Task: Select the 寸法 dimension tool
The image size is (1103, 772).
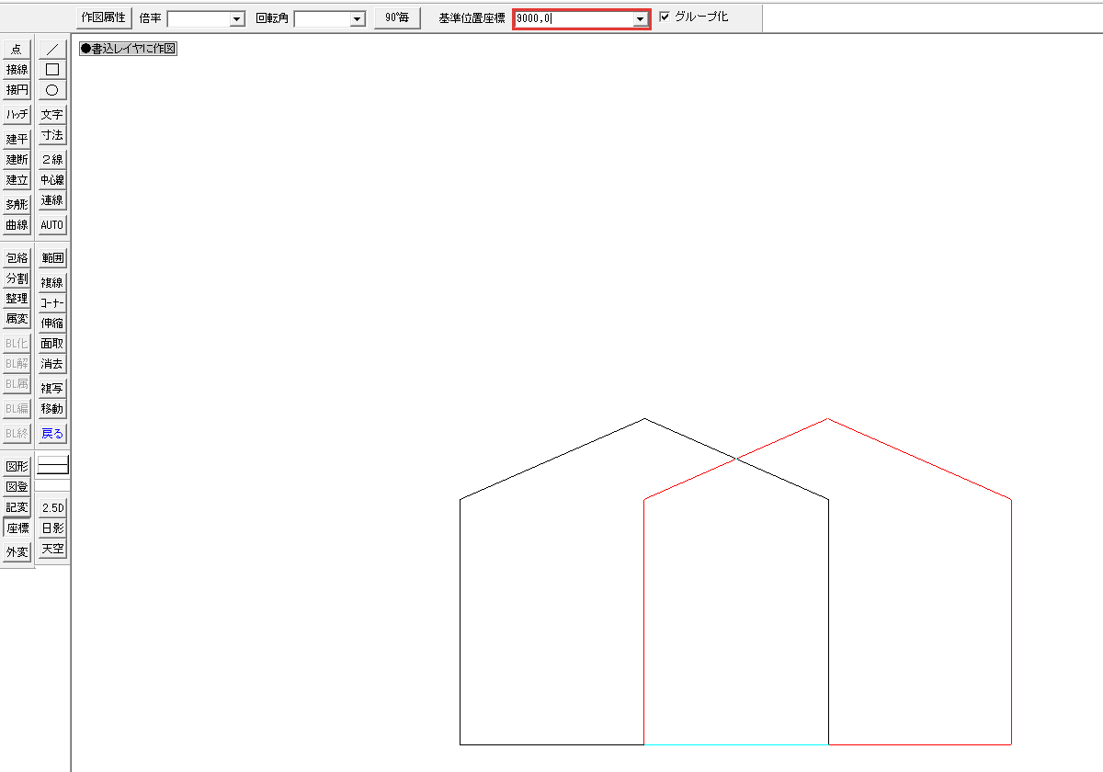Action: (x=52, y=135)
